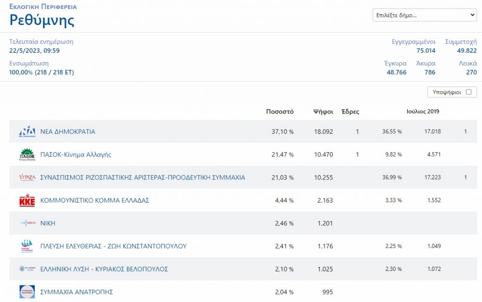Open the ΝΕΑ ΔΗΜΟΚΡΑΤΙΑ party link
The width and height of the screenshot is (482, 302).
point(68,132)
